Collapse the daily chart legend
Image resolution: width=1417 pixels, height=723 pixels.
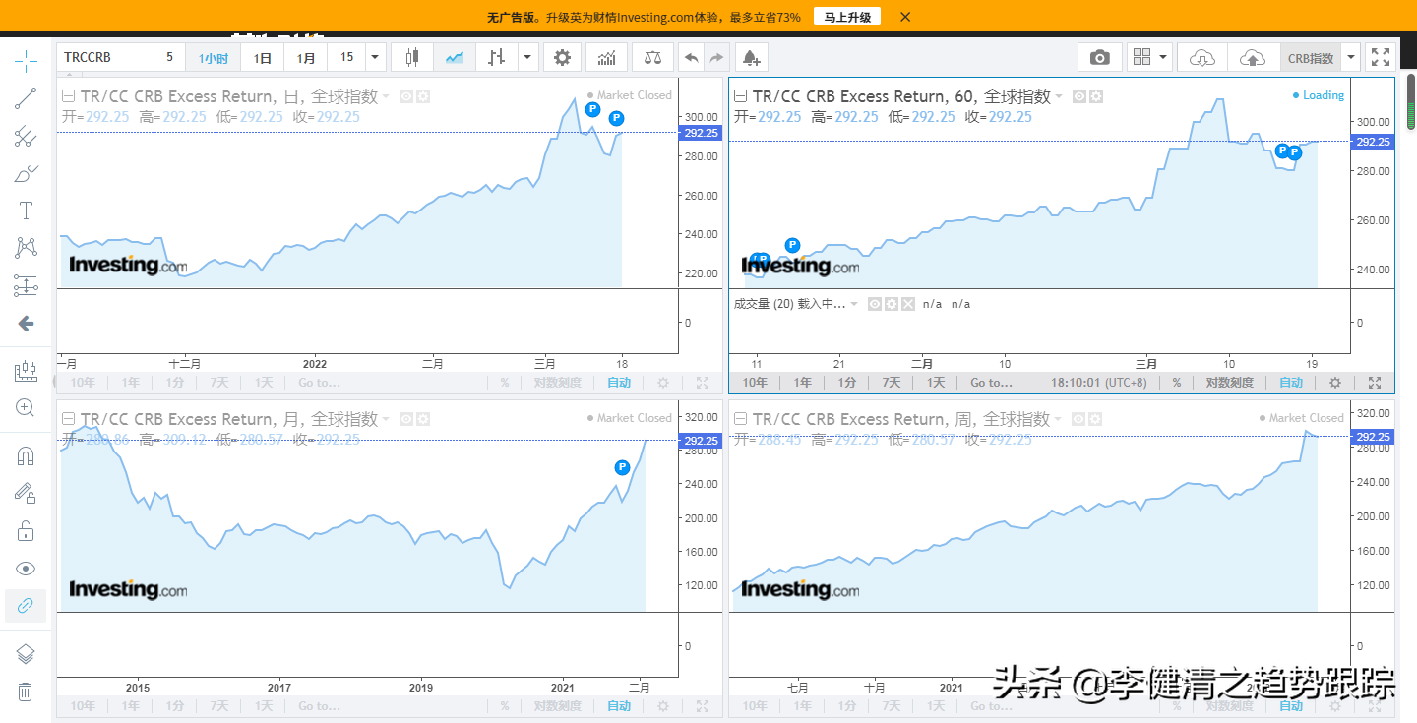click(69, 96)
